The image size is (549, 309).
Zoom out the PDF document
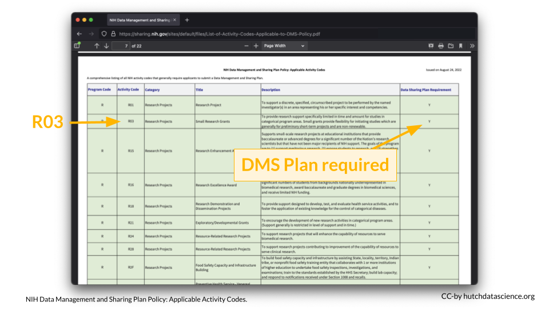pyautogui.click(x=246, y=46)
